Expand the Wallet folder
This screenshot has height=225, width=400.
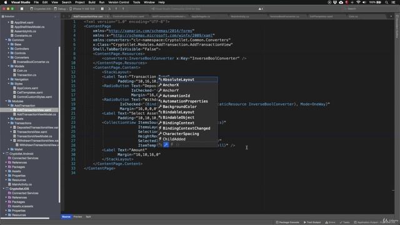coord(9,149)
